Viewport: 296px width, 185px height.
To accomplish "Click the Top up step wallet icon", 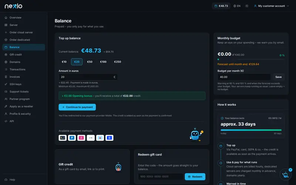I will [x=221, y=146].
